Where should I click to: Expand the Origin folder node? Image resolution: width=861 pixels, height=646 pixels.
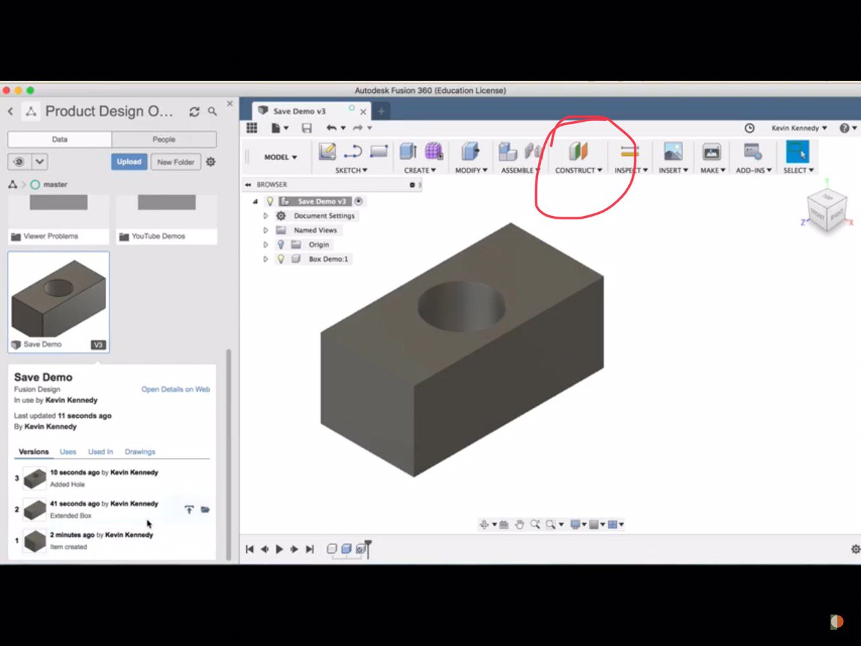point(265,244)
